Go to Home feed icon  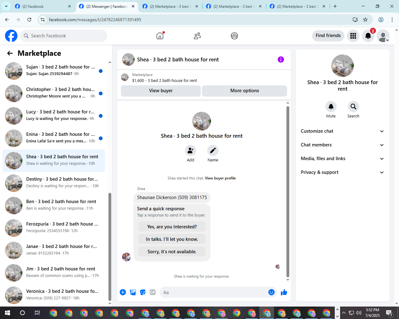click(160, 36)
